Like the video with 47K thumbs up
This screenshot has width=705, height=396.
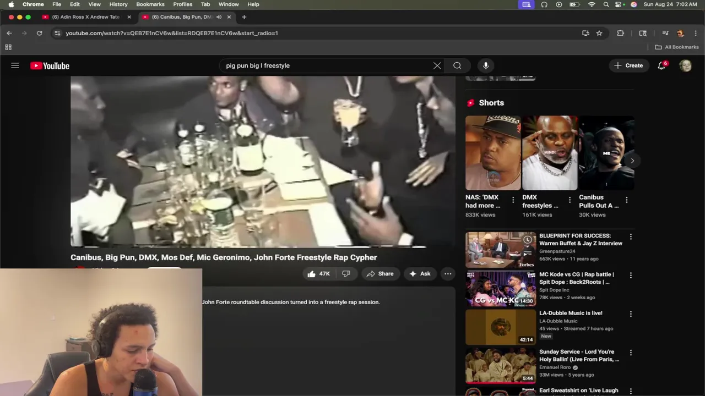[x=318, y=273]
